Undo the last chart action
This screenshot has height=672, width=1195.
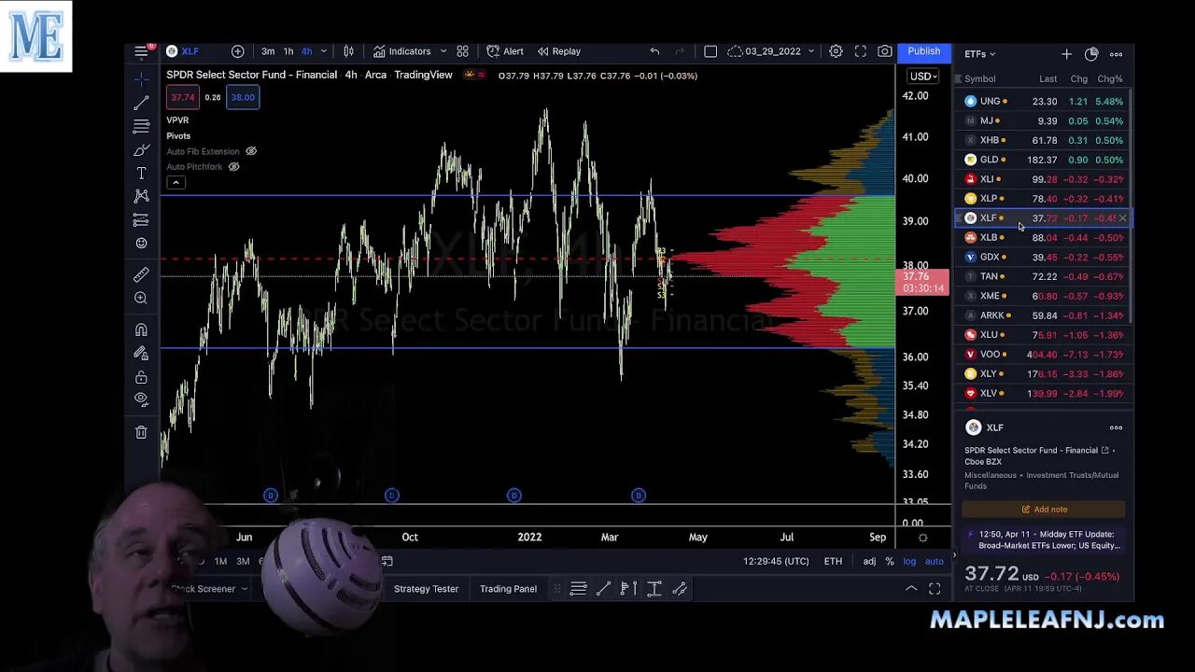[654, 51]
